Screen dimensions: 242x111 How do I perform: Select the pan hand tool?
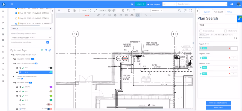point(123,10)
